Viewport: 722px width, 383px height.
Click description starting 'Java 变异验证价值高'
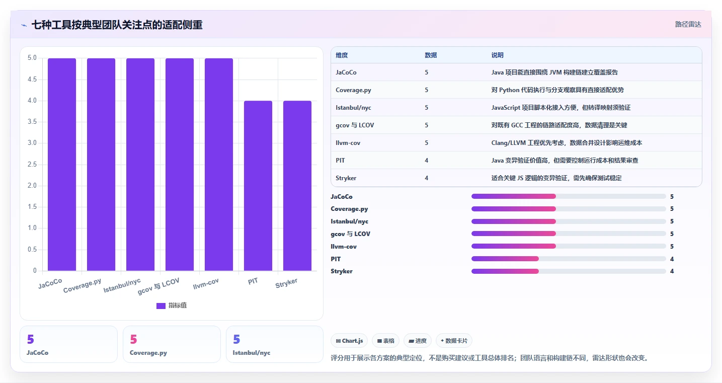click(565, 161)
